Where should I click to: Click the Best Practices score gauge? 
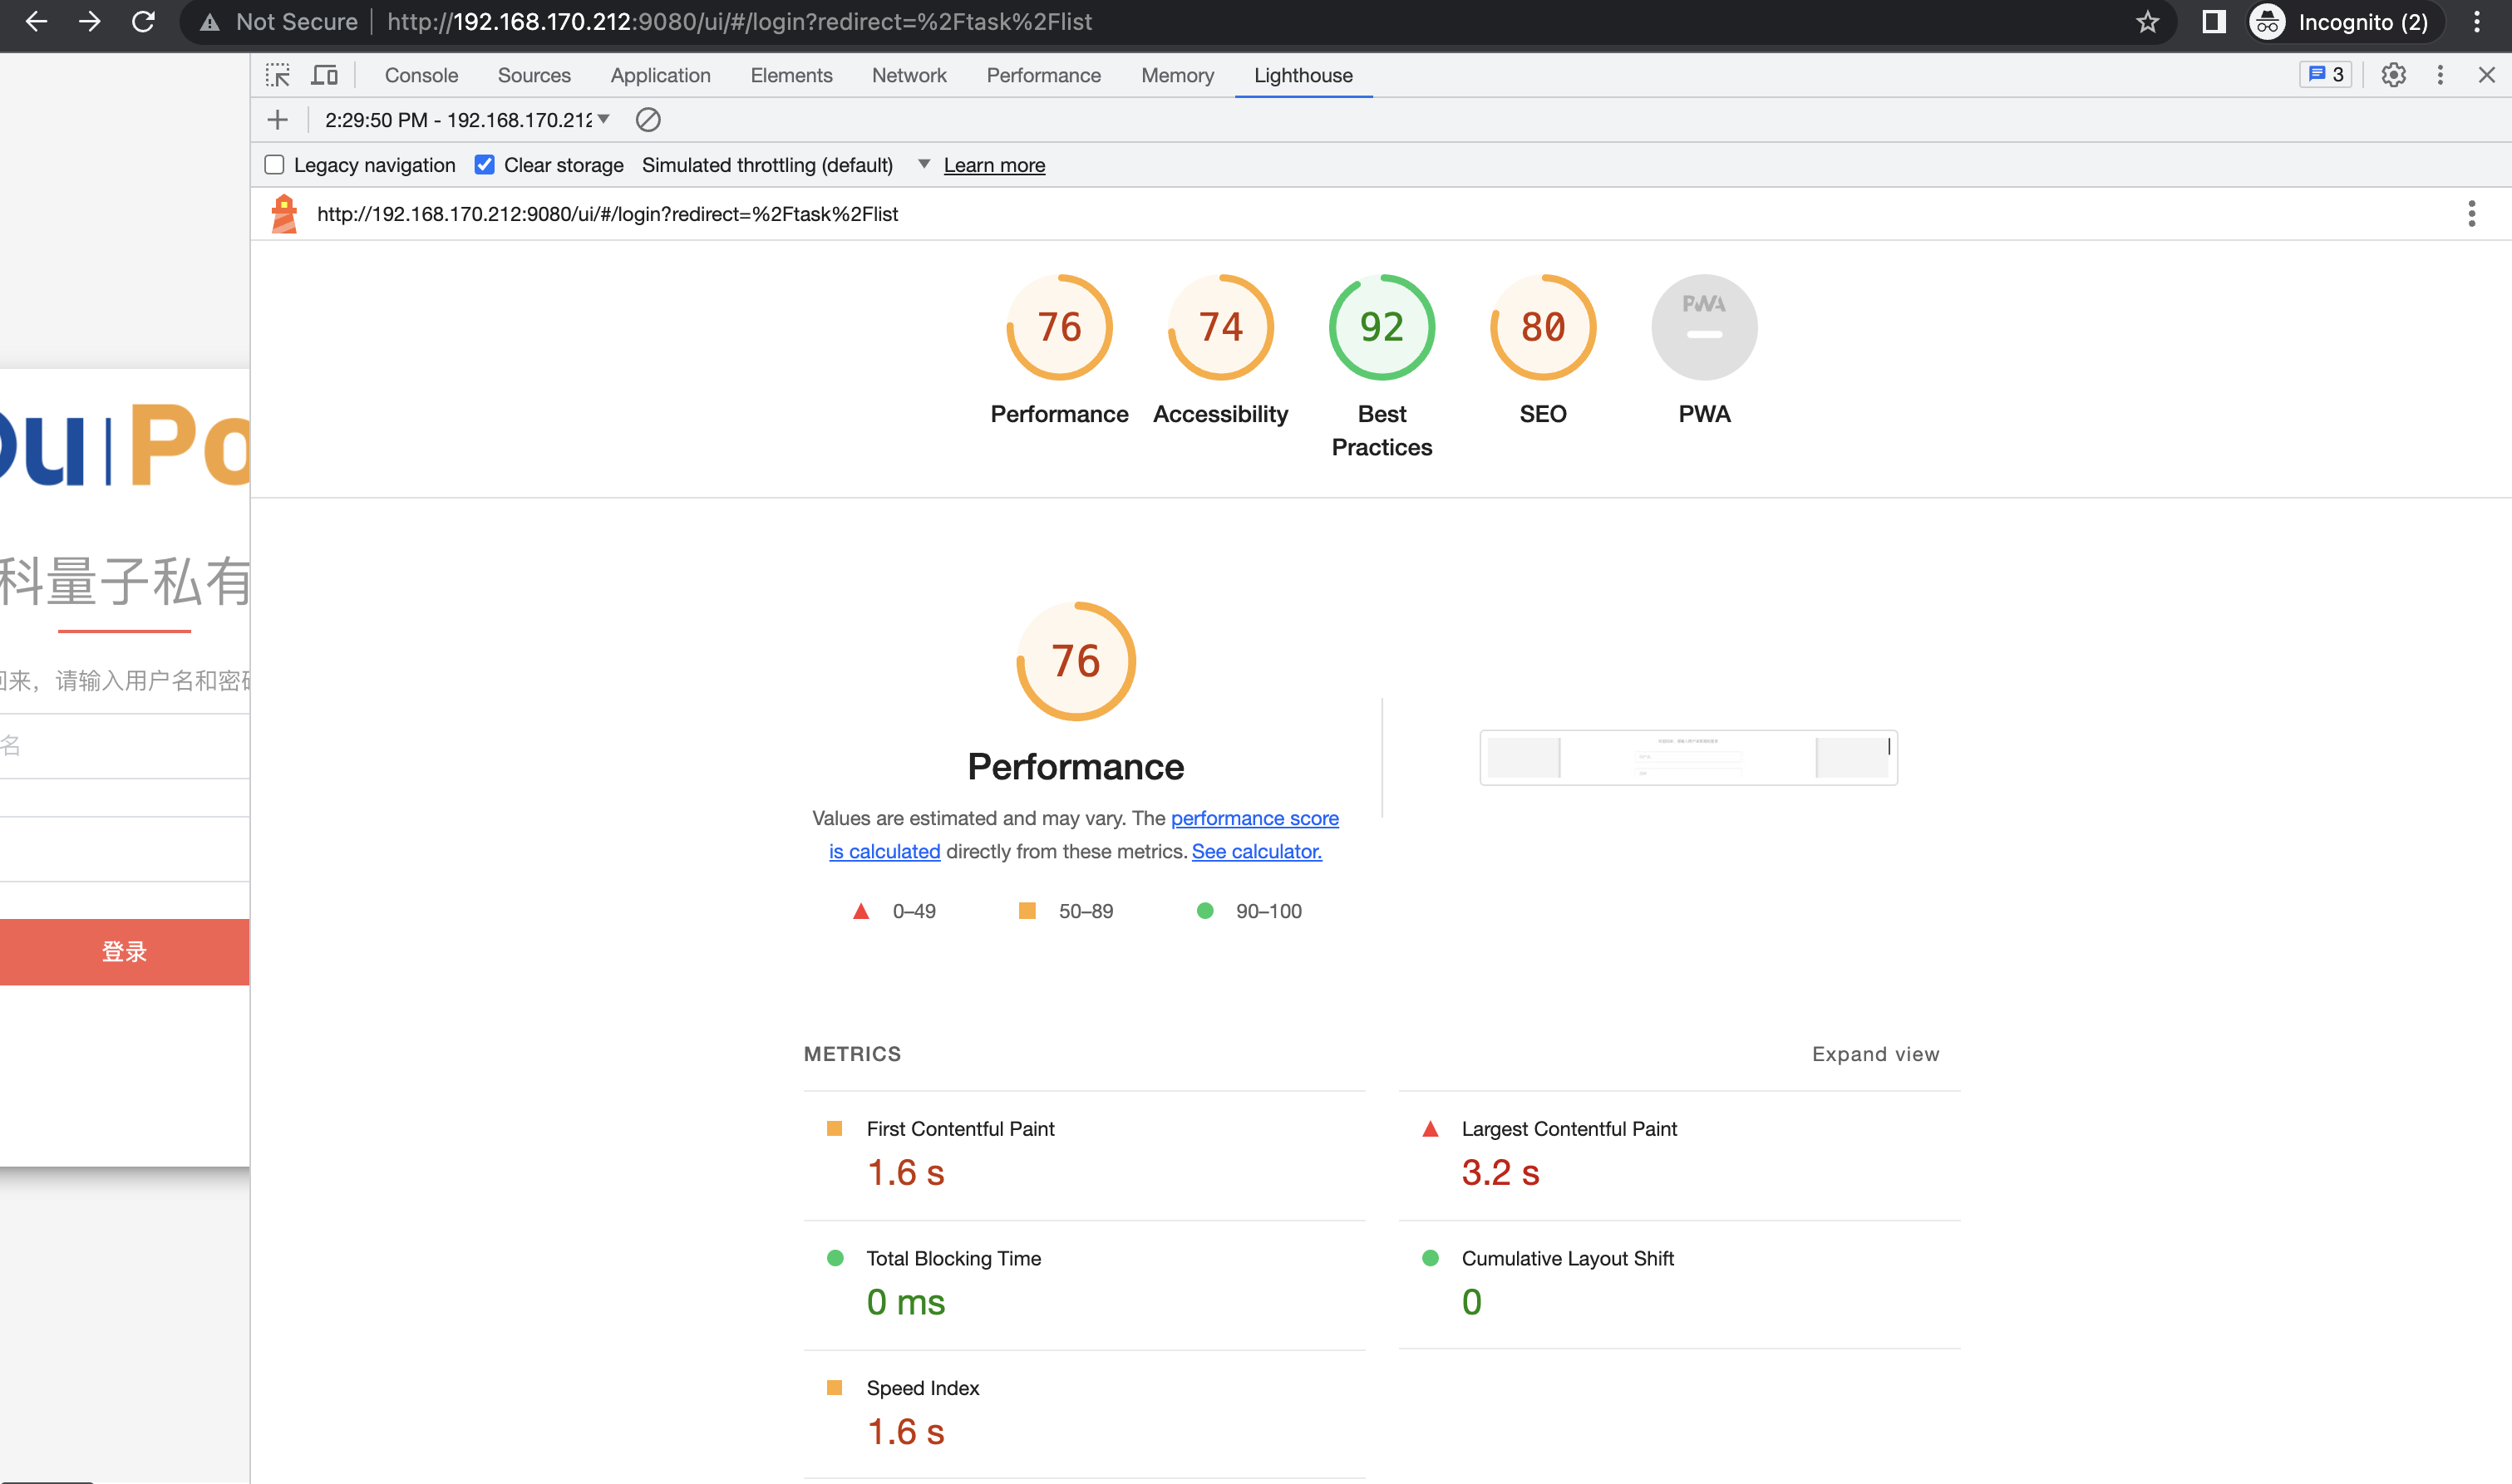coord(1382,328)
